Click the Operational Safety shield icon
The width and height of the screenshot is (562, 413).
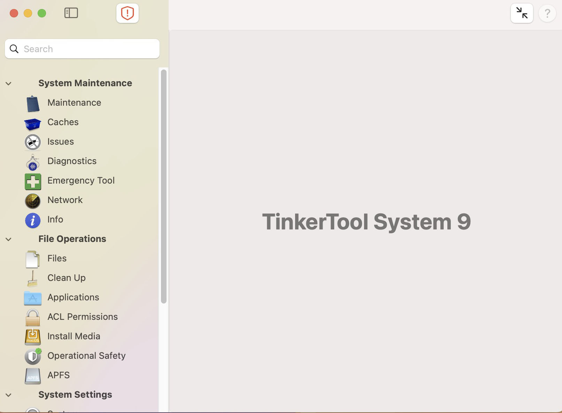(x=33, y=356)
